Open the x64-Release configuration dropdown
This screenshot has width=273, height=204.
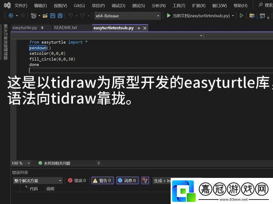coord(127,16)
